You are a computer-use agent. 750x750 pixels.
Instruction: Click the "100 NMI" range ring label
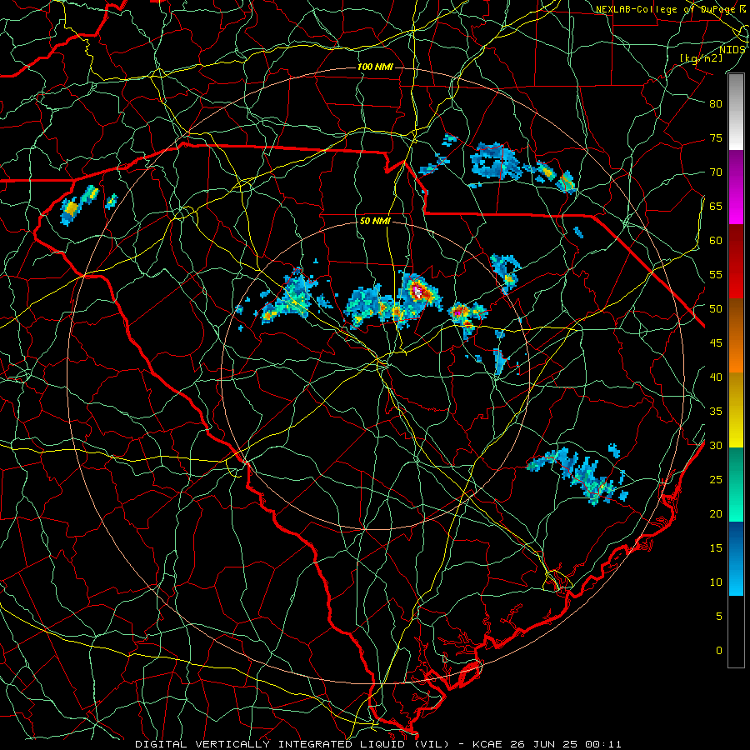pos(375,67)
